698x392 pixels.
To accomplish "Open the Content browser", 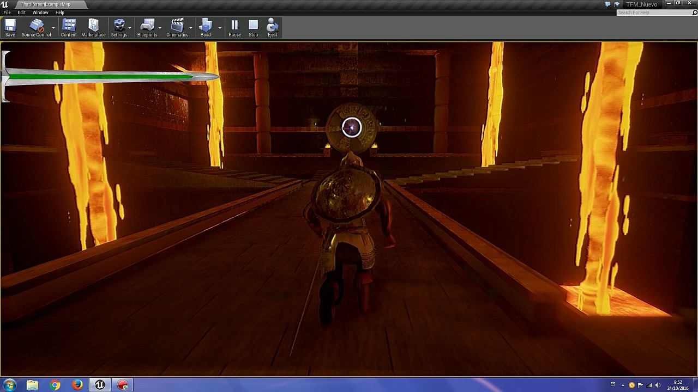I will 69,28.
